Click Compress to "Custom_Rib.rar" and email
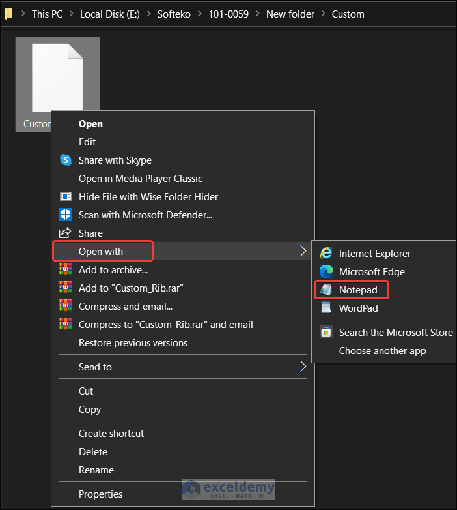 point(165,324)
